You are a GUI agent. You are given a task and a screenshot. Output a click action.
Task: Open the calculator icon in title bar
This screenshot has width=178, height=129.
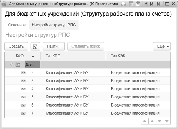[x=131, y=4]
